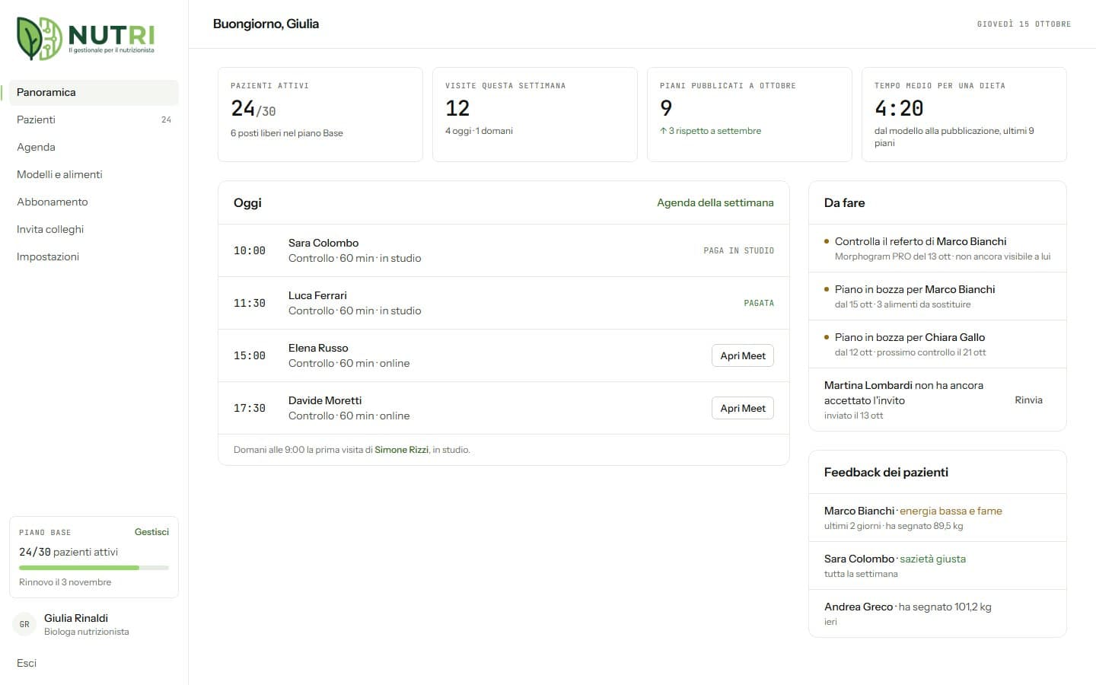Click Apri Meet for Elena Russo

(743, 355)
